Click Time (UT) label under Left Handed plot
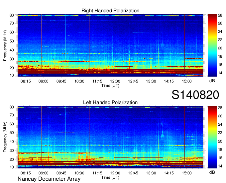The height and width of the screenshot is (183, 226). (x=110, y=177)
